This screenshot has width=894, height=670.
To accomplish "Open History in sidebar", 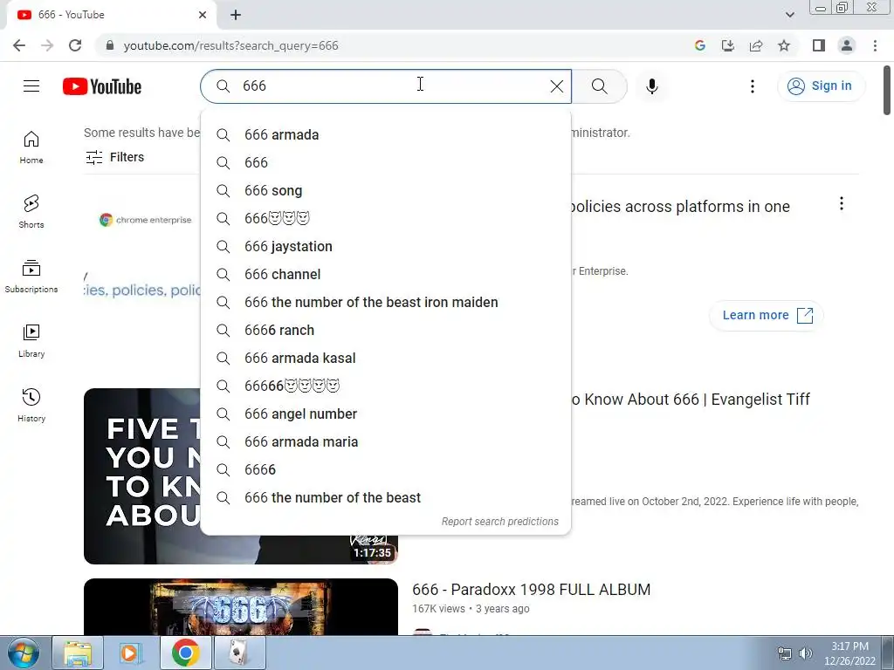I will [x=31, y=405].
